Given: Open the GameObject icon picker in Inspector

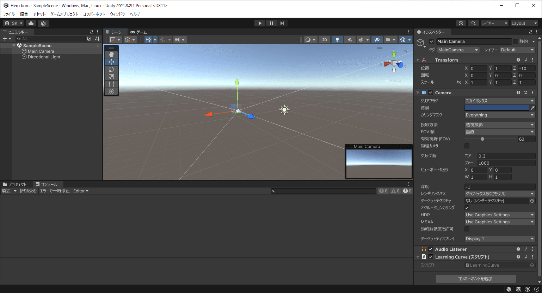Looking at the screenshot, I should (x=421, y=43).
